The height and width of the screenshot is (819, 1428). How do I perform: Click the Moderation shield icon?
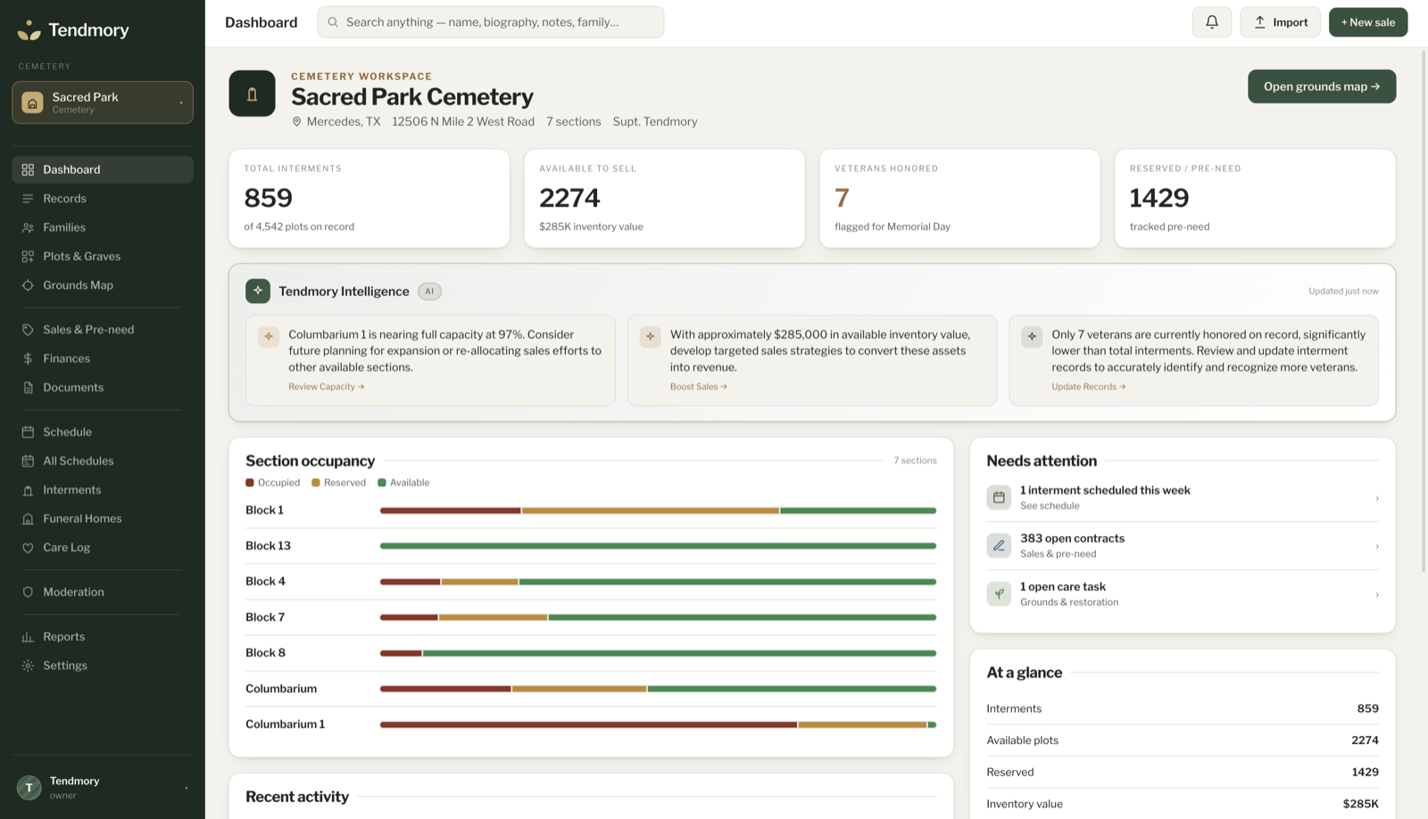[x=28, y=592]
